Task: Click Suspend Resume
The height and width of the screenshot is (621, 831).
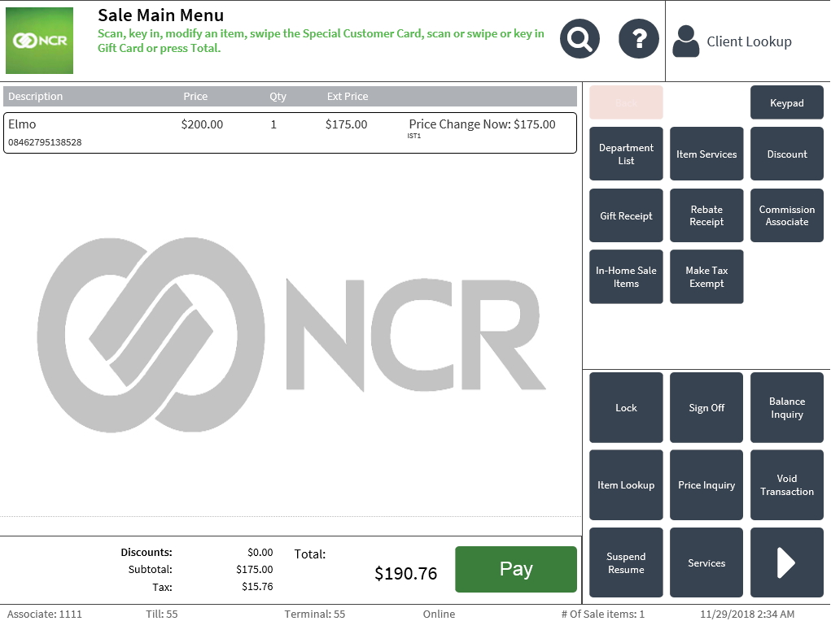Action: click(x=626, y=562)
